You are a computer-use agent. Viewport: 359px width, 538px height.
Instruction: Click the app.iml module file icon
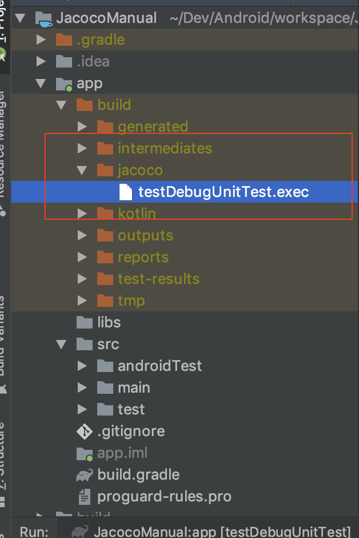click(85, 454)
